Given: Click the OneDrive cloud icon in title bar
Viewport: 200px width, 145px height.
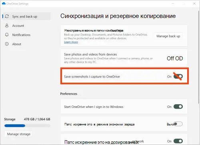Looking at the screenshot, I should pos(4,4).
